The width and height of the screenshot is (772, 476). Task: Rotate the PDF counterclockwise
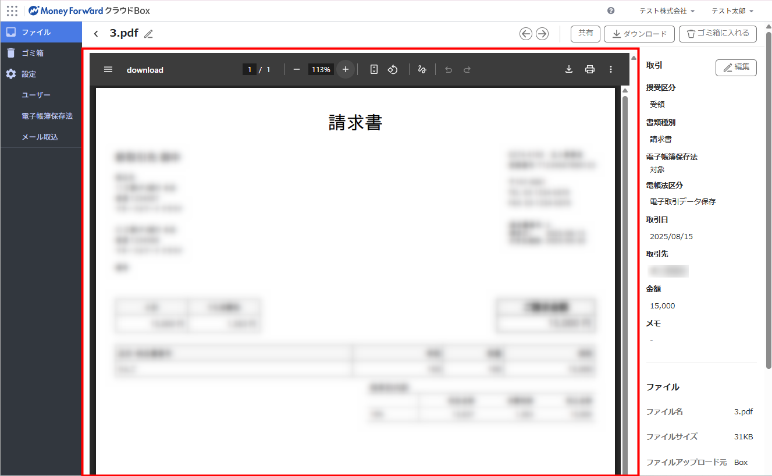(x=393, y=69)
